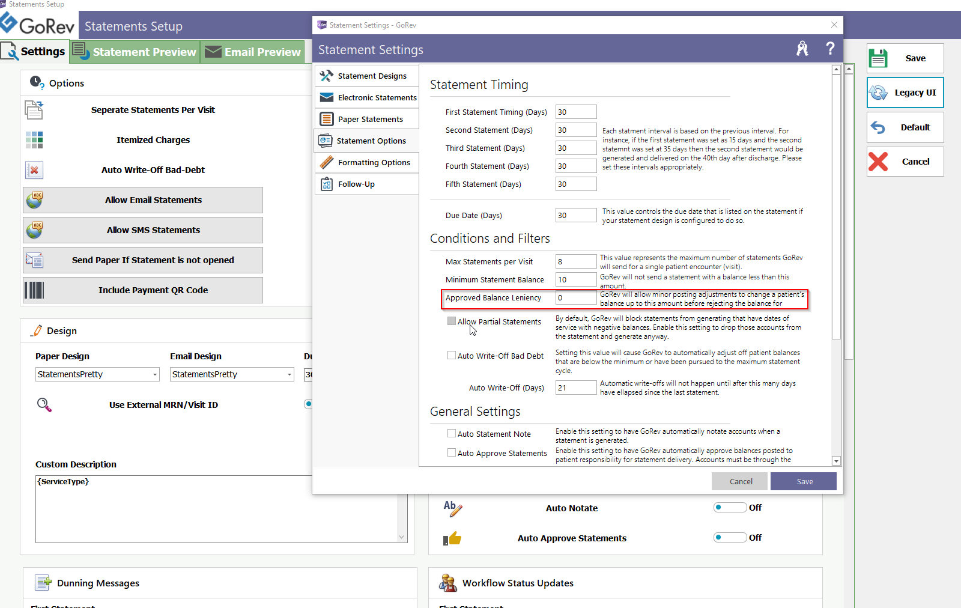Toggle Include Payment QR Code option
The height and width of the screenshot is (608, 961).
pyautogui.click(x=143, y=290)
